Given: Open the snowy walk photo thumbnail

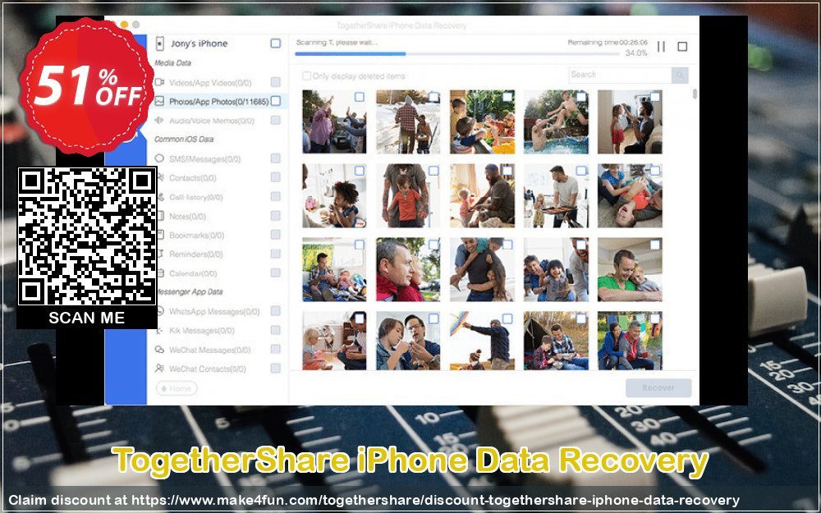Looking at the screenshot, I should [408, 122].
